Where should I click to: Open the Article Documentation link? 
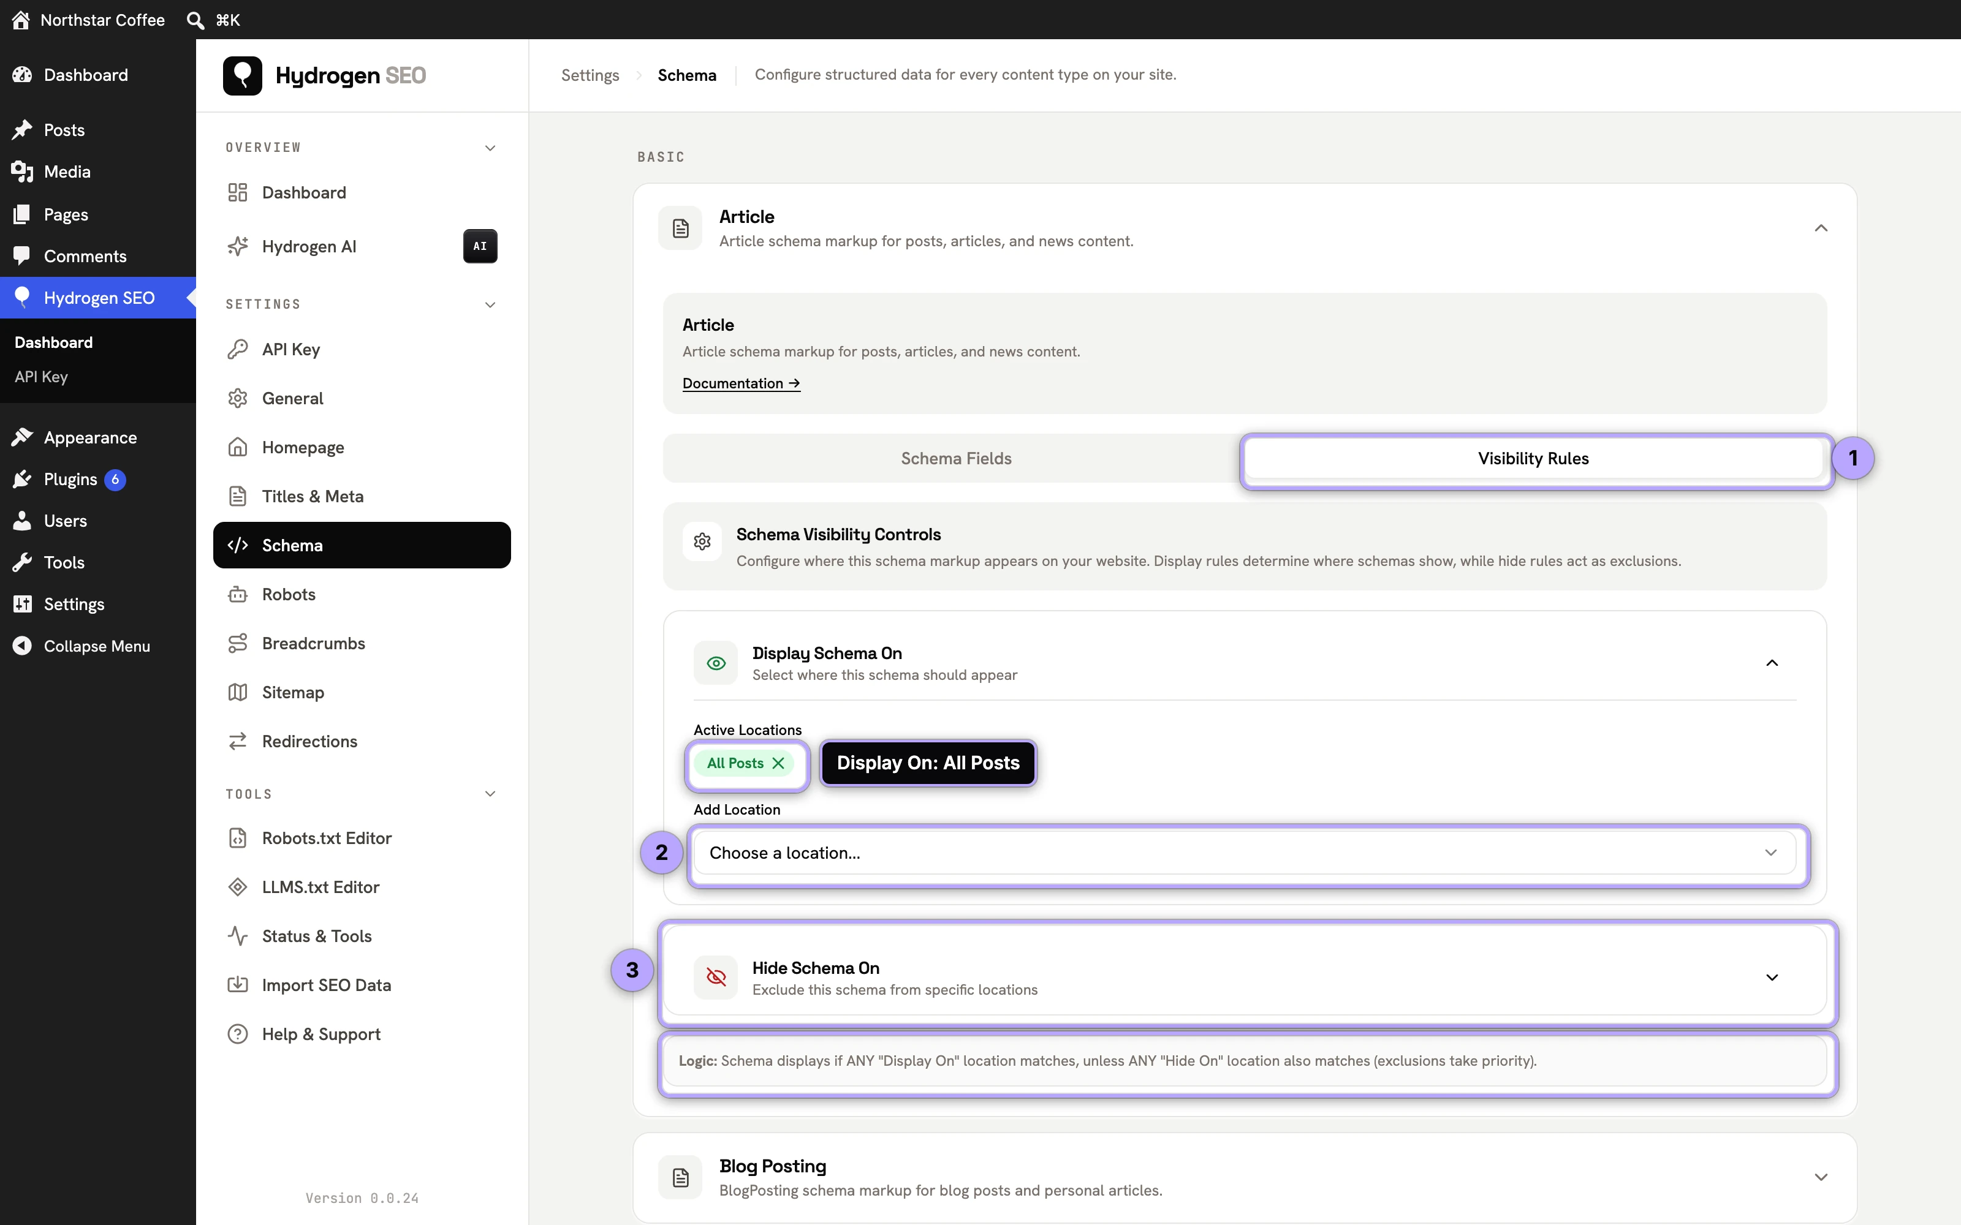[x=741, y=383]
